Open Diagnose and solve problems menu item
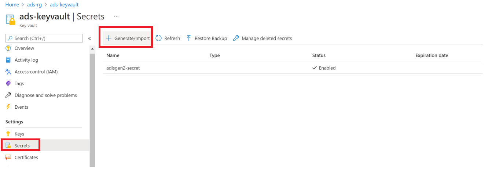This screenshot has height=177, width=496. (45, 95)
